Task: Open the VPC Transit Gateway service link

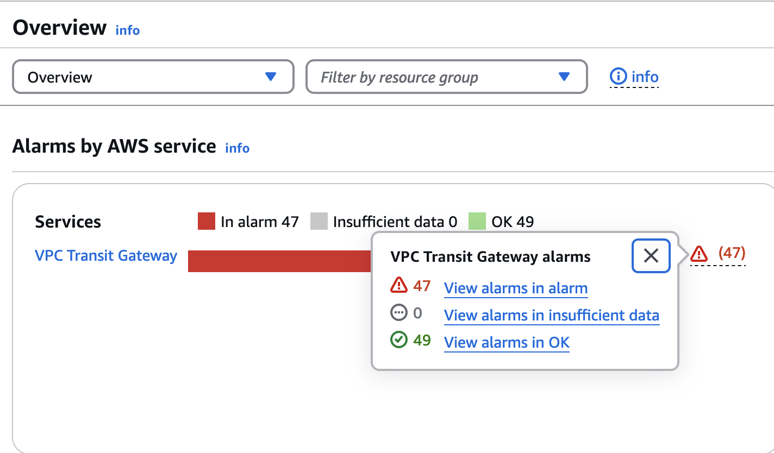Action: (106, 256)
